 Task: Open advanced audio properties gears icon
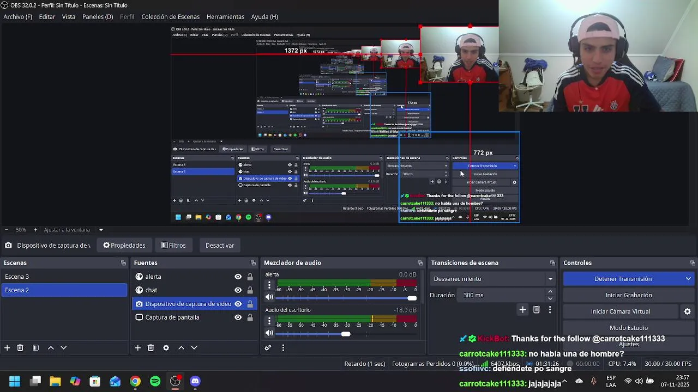click(268, 347)
